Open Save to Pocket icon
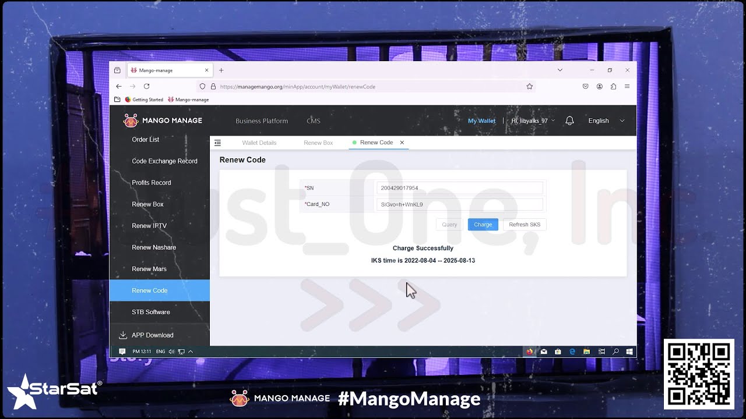Viewport: 746px width, 419px height. pos(586,86)
